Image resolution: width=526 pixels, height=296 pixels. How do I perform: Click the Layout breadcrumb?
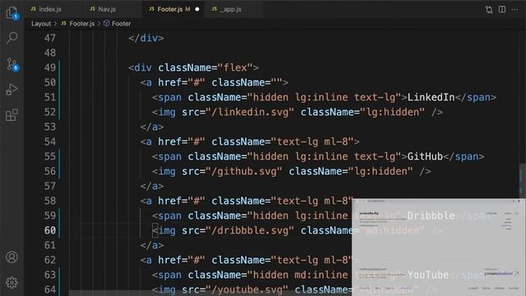point(41,24)
